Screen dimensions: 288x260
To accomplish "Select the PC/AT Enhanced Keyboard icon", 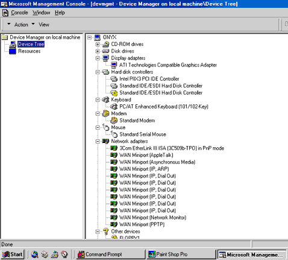I will coord(114,107).
